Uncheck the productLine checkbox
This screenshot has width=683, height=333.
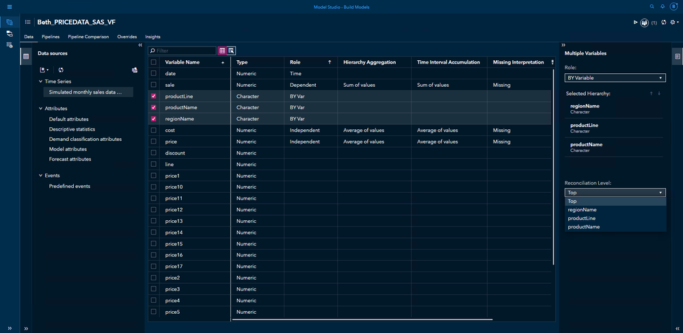pos(153,96)
